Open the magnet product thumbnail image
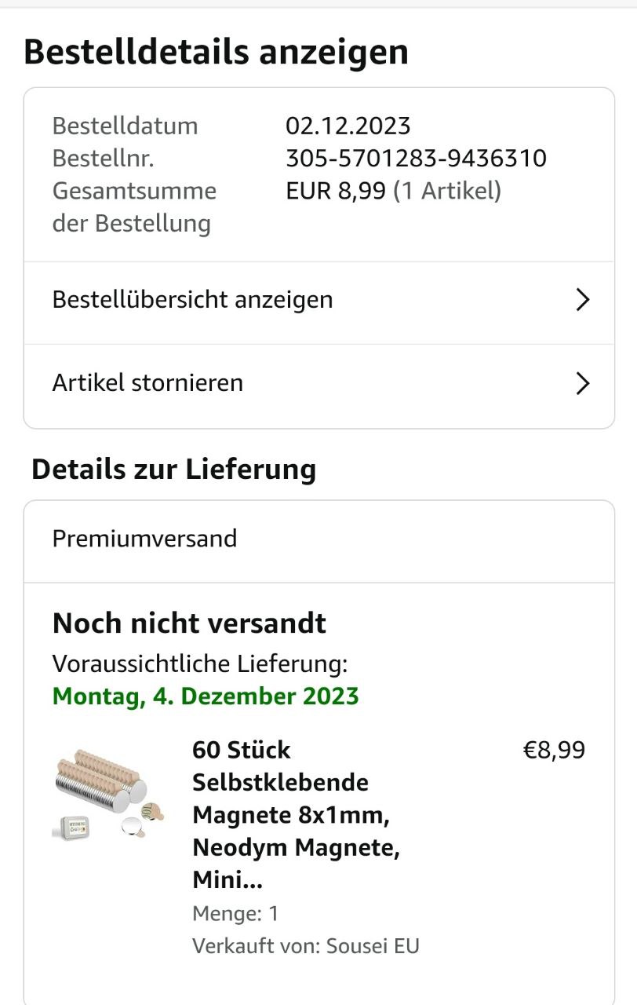The height and width of the screenshot is (1005, 637). tap(108, 793)
